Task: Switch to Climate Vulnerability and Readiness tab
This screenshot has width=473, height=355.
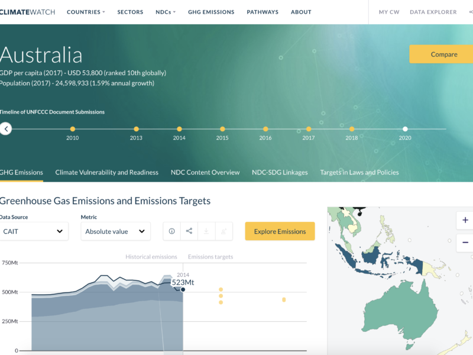Action: tap(107, 172)
